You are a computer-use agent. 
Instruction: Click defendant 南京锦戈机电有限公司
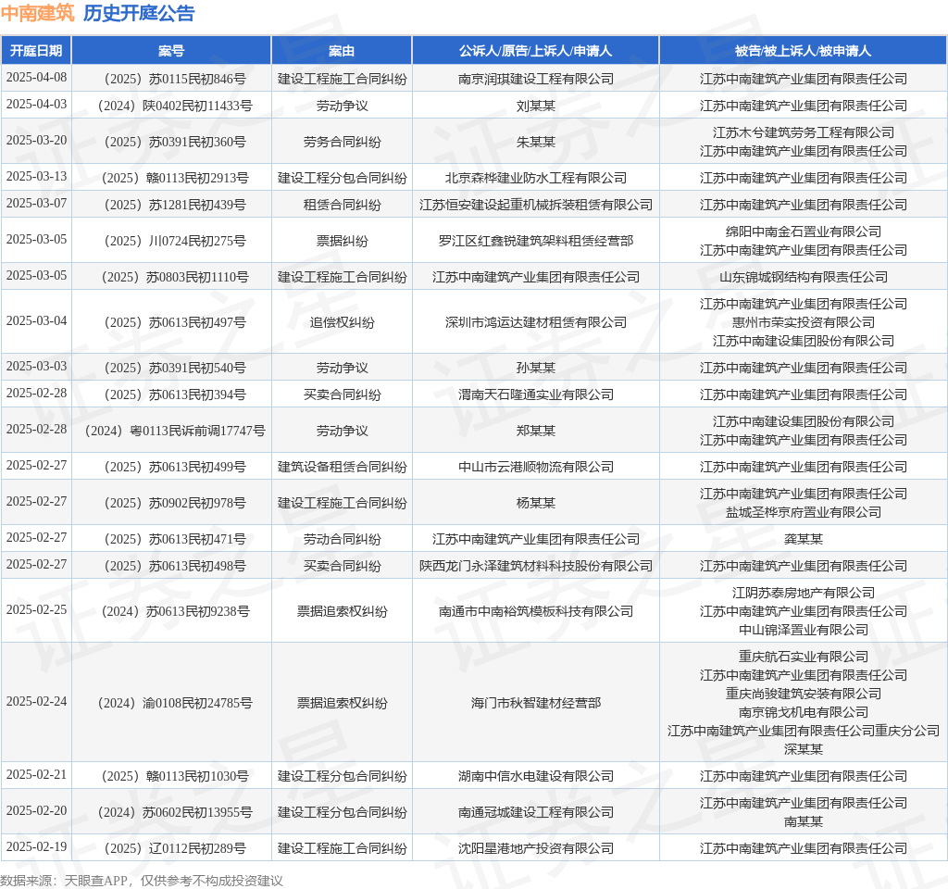pyautogui.click(x=803, y=712)
